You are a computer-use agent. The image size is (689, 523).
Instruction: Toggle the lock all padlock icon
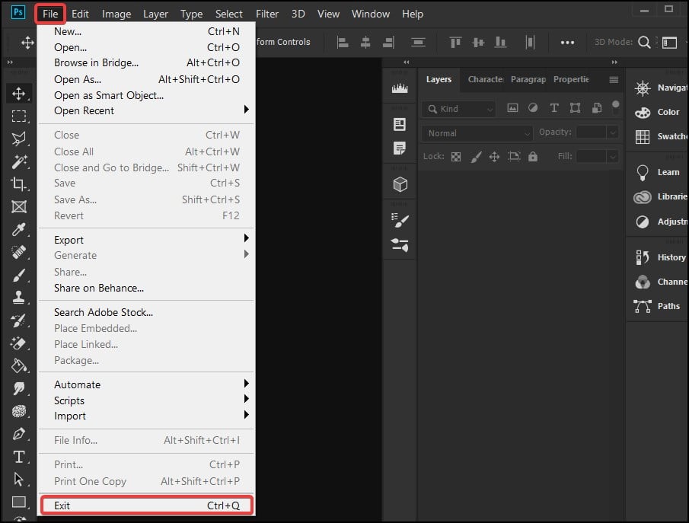533,156
